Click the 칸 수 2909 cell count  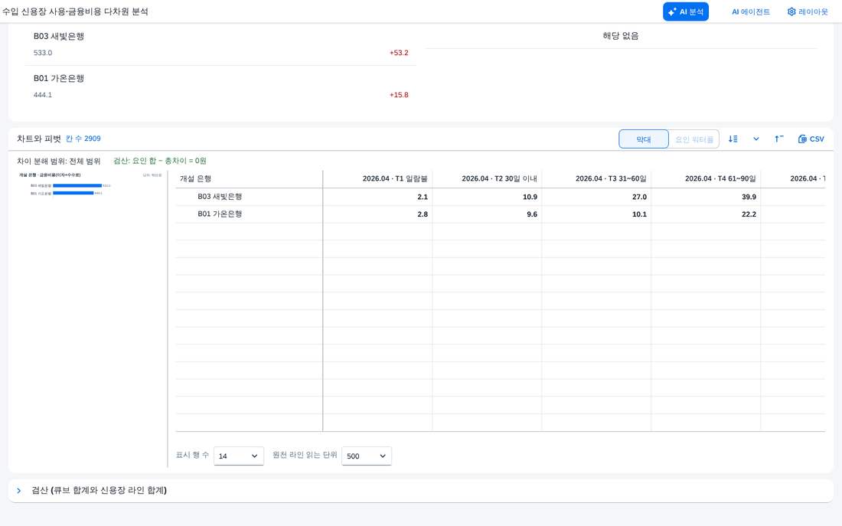tap(83, 139)
